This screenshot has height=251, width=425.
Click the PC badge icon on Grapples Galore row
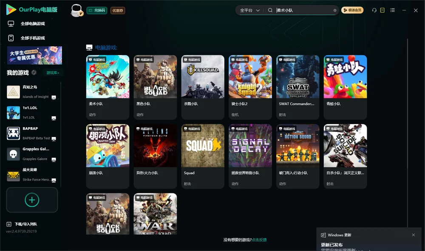coord(54,159)
